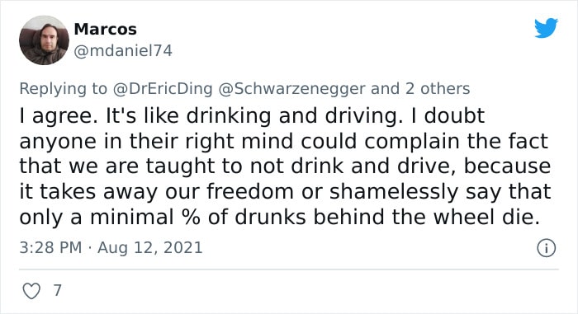578x314 pixels.
Task: Click the display name Marcos
Action: click(106, 29)
